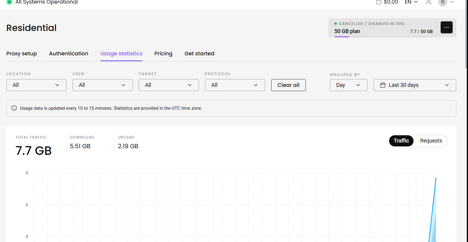Click the 7.7 GB total traffic value
Image resolution: width=468 pixels, height=242 pixels.
[33, 151]
